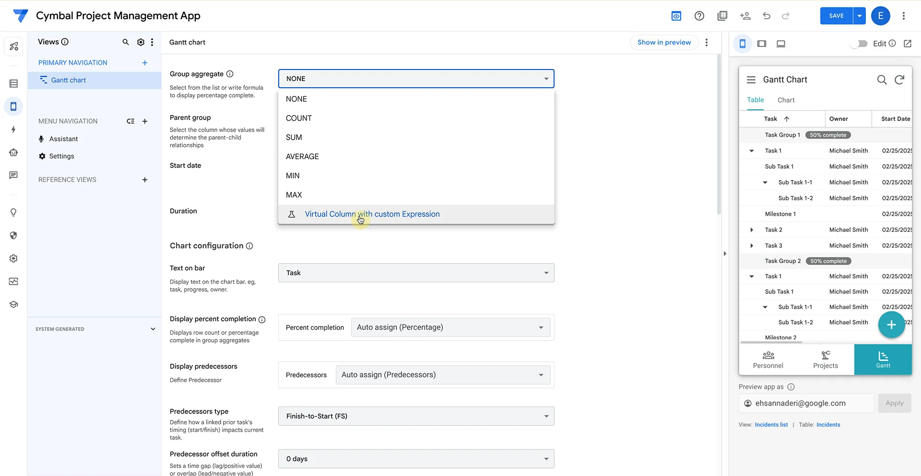Redo the last change
921x476 pixels.
(x=786, y=16)
